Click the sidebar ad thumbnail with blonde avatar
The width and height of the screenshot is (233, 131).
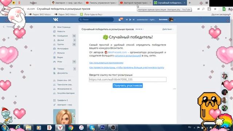(x=64, y=117)
